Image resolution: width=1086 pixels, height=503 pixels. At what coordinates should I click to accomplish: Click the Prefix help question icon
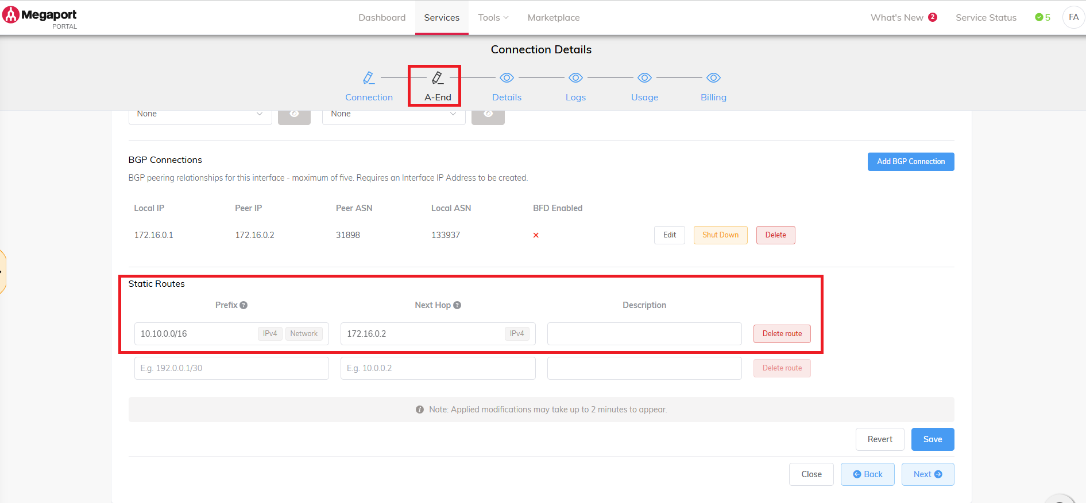[244, 305]
